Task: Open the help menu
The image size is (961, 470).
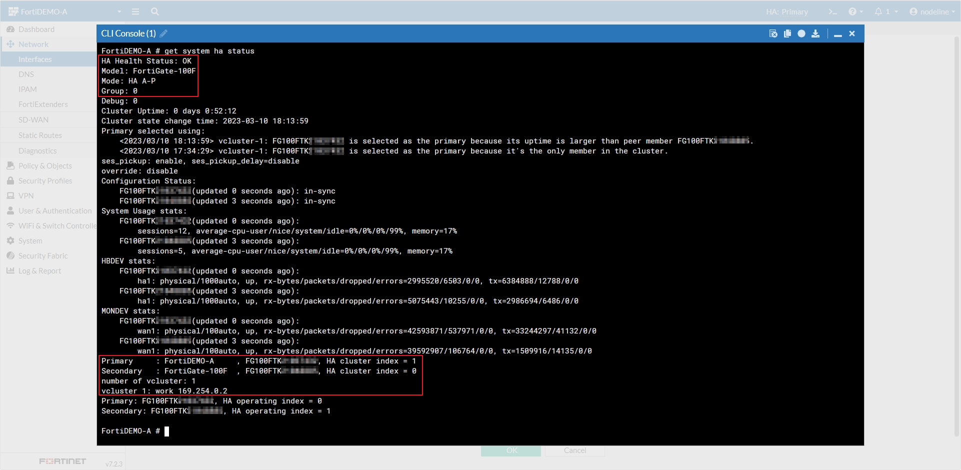Action: coord(855,11)
